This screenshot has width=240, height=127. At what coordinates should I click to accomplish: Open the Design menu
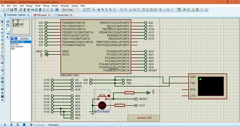coord(29,6)
